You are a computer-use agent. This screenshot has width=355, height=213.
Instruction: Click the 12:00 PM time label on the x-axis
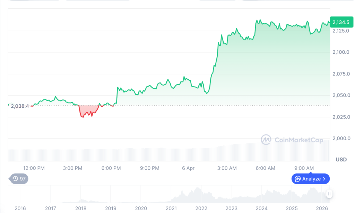click(x=34, y=168)
